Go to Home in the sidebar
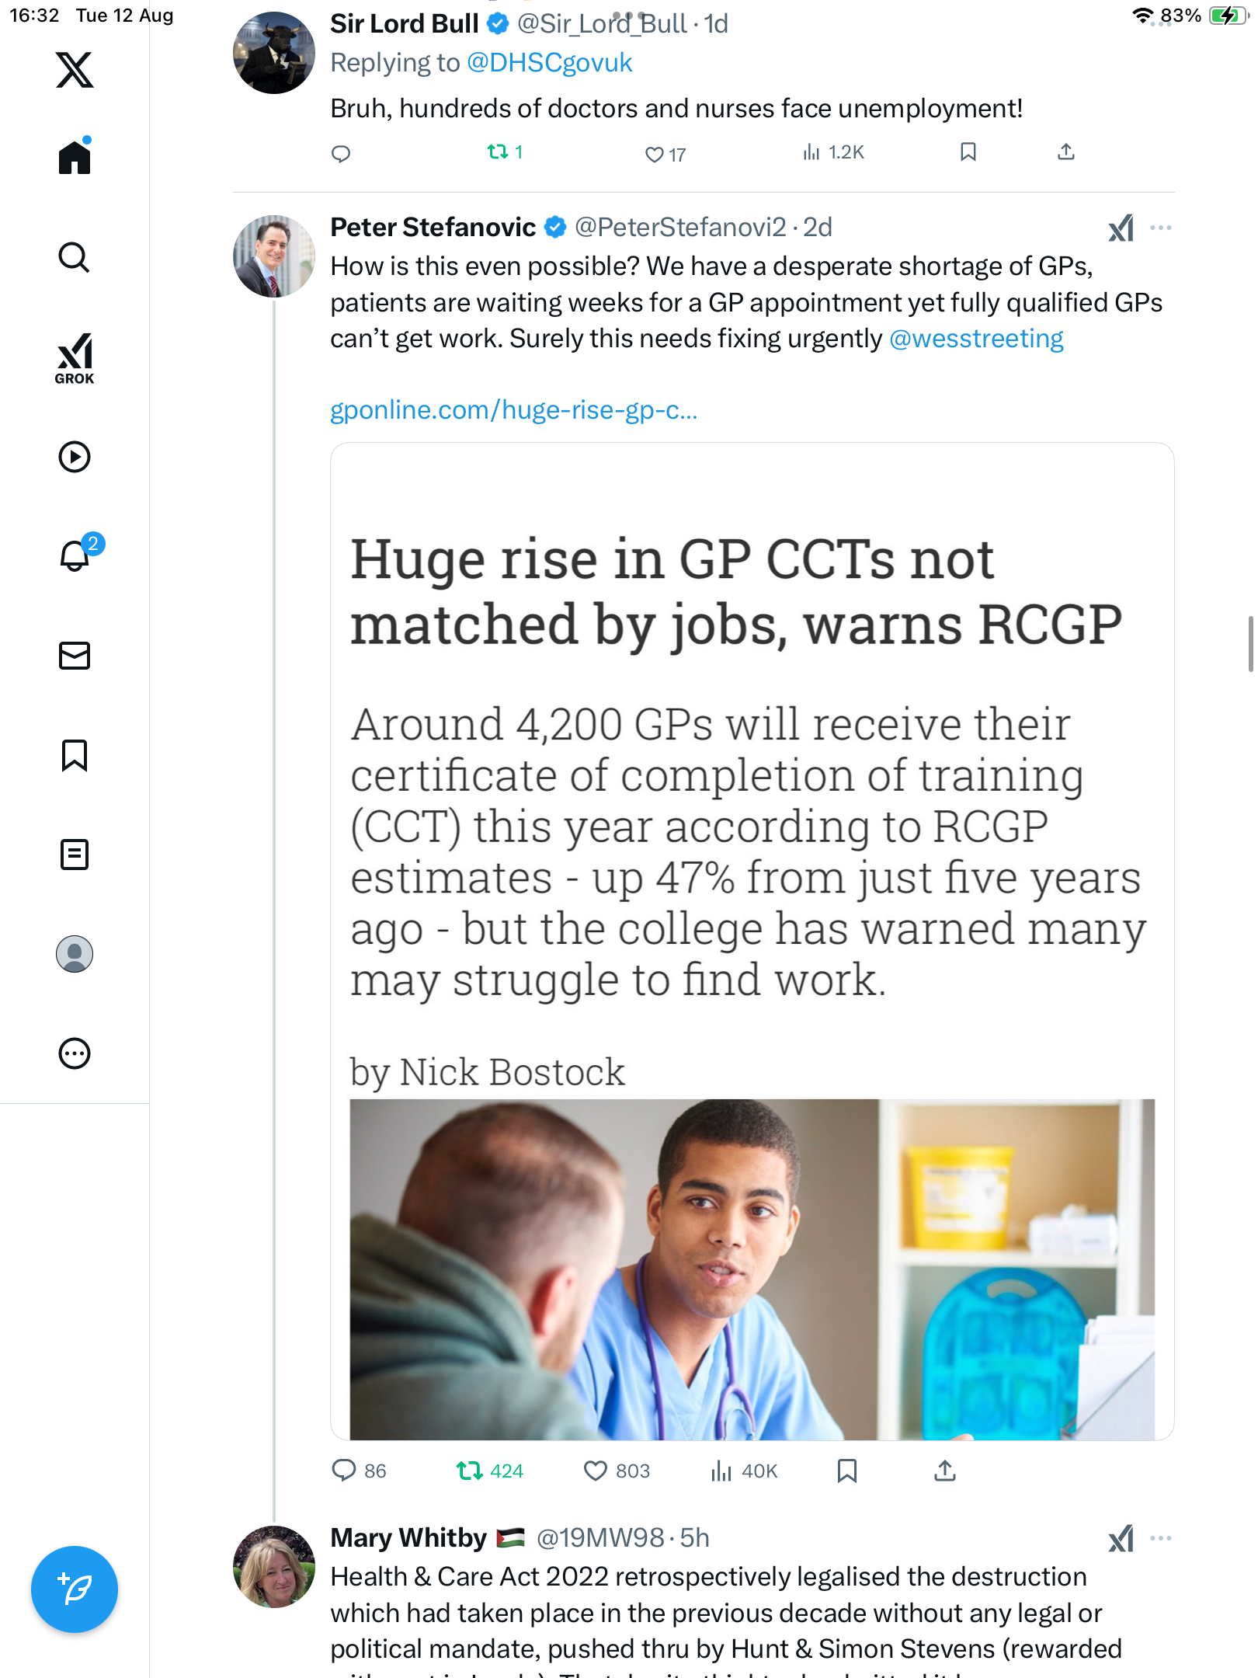Viewport: 1258px width, 1678px height. pos(75,158)
